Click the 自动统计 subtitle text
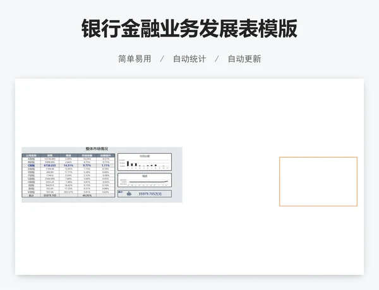The image size is (379, 290). (x=189, y=59)
